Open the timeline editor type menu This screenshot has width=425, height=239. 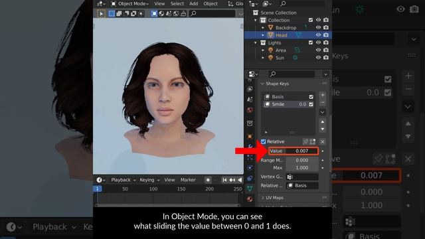click(x=100, y=180)
